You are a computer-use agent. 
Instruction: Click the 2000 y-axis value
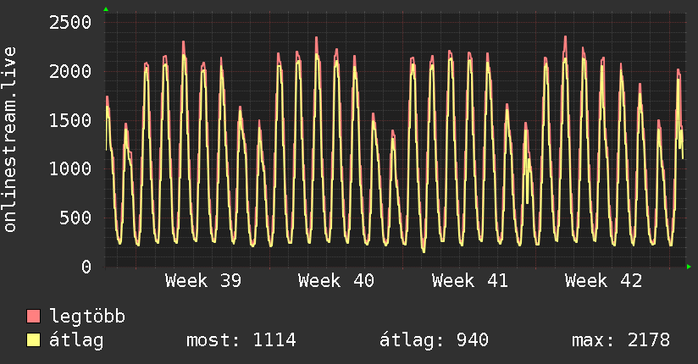point(70,71)
